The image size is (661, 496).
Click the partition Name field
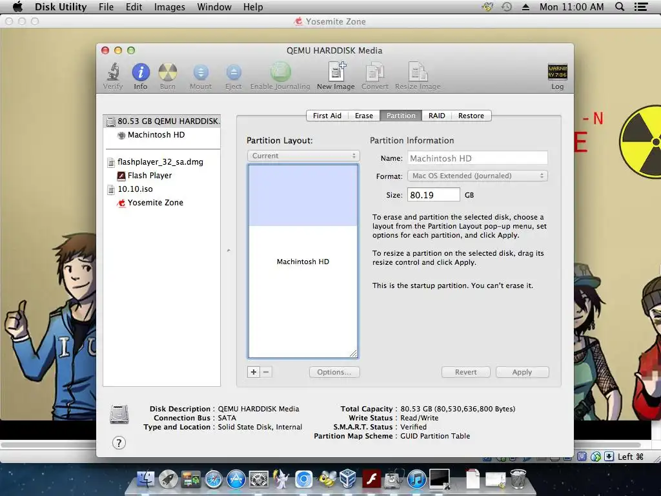pyautogui.click(x=478, y=158)
